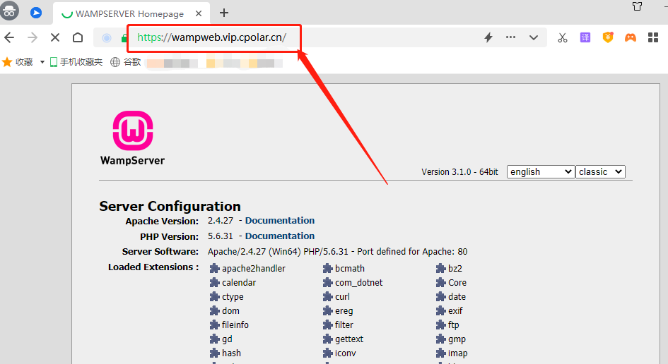The height and width of the screenshot is (364, 668).
Task: Click the ereg extension text
Action: click(344, 311)
